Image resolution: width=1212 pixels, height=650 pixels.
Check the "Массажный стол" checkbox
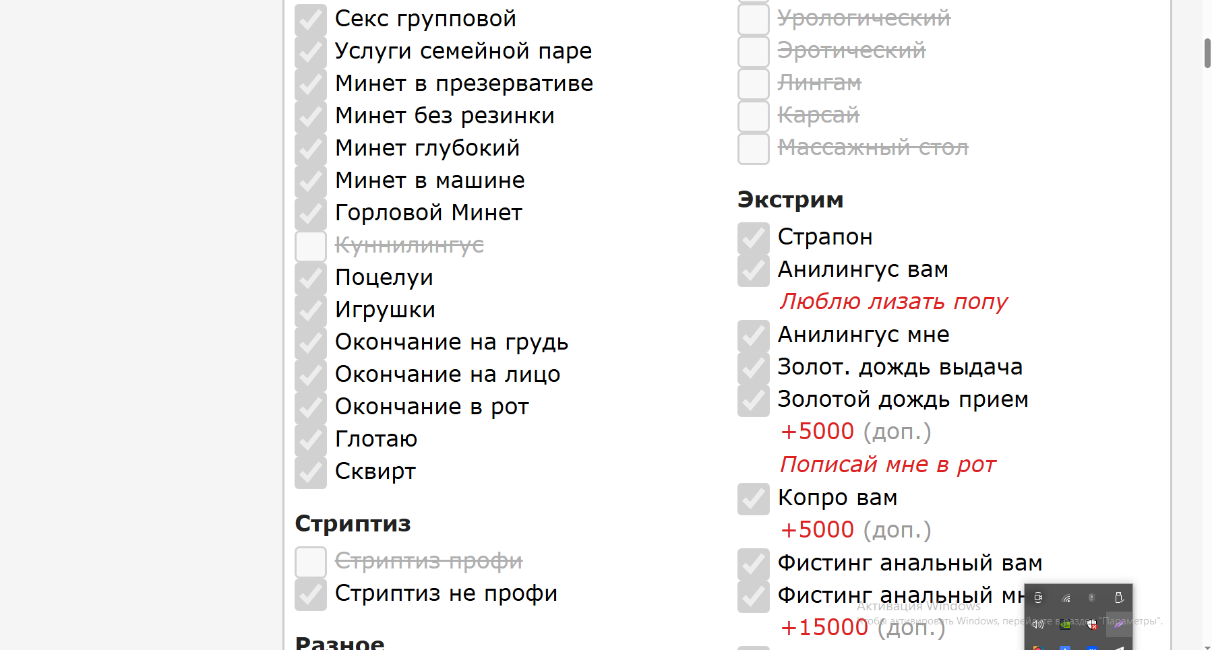point(754,148)
